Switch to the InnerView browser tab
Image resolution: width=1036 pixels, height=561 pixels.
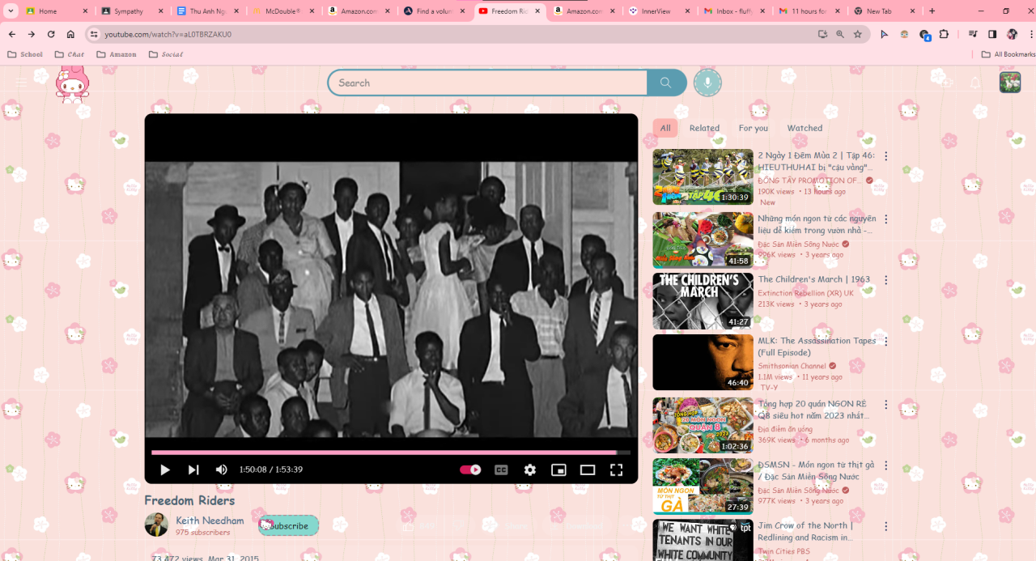[660, 11]
